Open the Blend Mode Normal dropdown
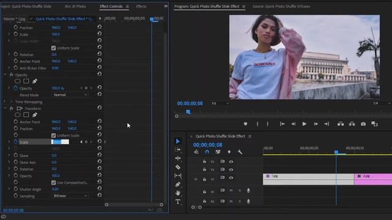The width and height of the screenshot is (392, 220). pyautogui.click(x=70, y=95)
